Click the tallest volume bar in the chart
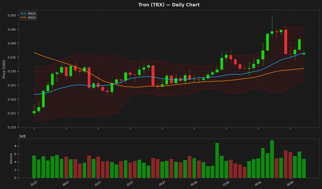 pos(272,159)
